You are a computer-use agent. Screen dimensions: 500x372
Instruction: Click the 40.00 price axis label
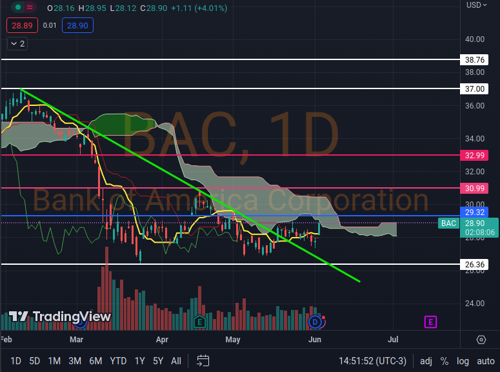(x=474, y=39)
